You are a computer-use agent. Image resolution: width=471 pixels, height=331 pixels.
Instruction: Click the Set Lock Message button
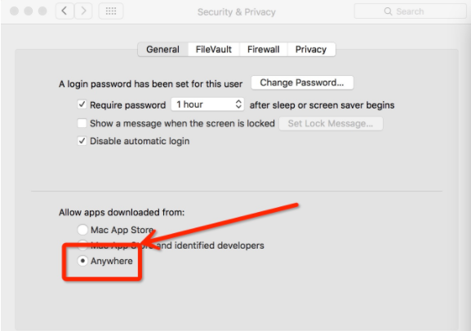click(331, 123)
